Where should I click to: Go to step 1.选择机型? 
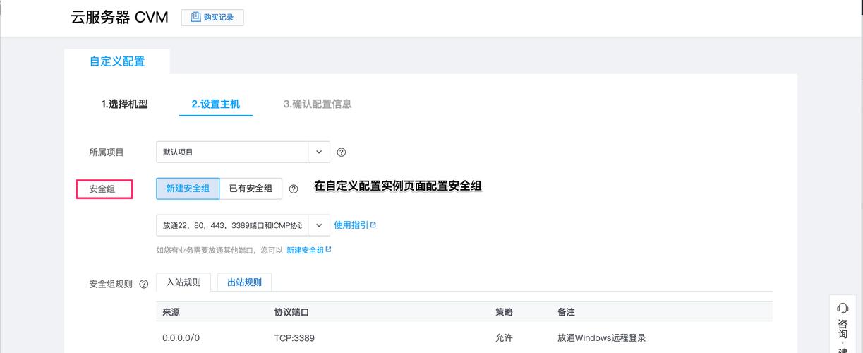click(124, 104)
